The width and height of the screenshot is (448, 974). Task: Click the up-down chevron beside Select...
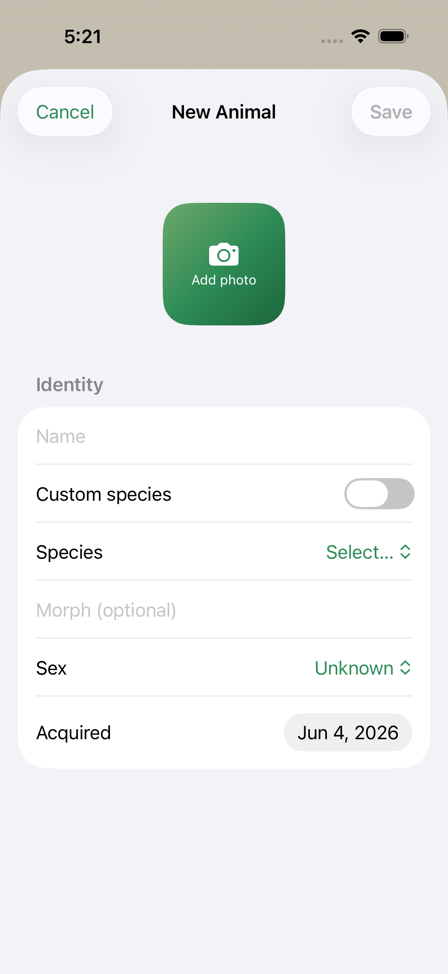tap(405, 552)
